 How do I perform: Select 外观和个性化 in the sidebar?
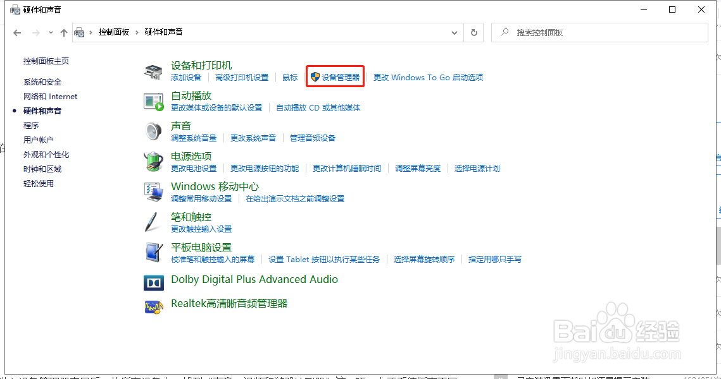[x=46, y=155]
